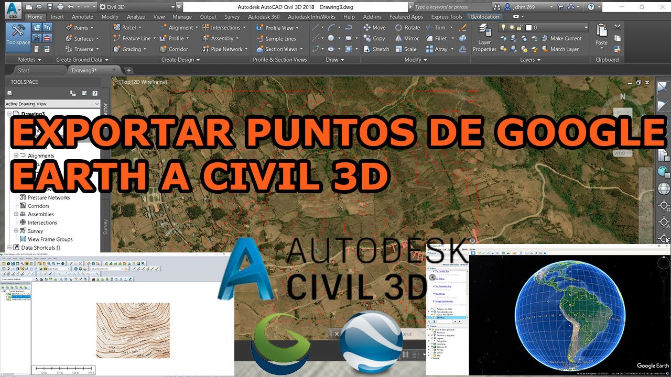
Task: Click the Make Current layer button
Action: tap(560, 39)
